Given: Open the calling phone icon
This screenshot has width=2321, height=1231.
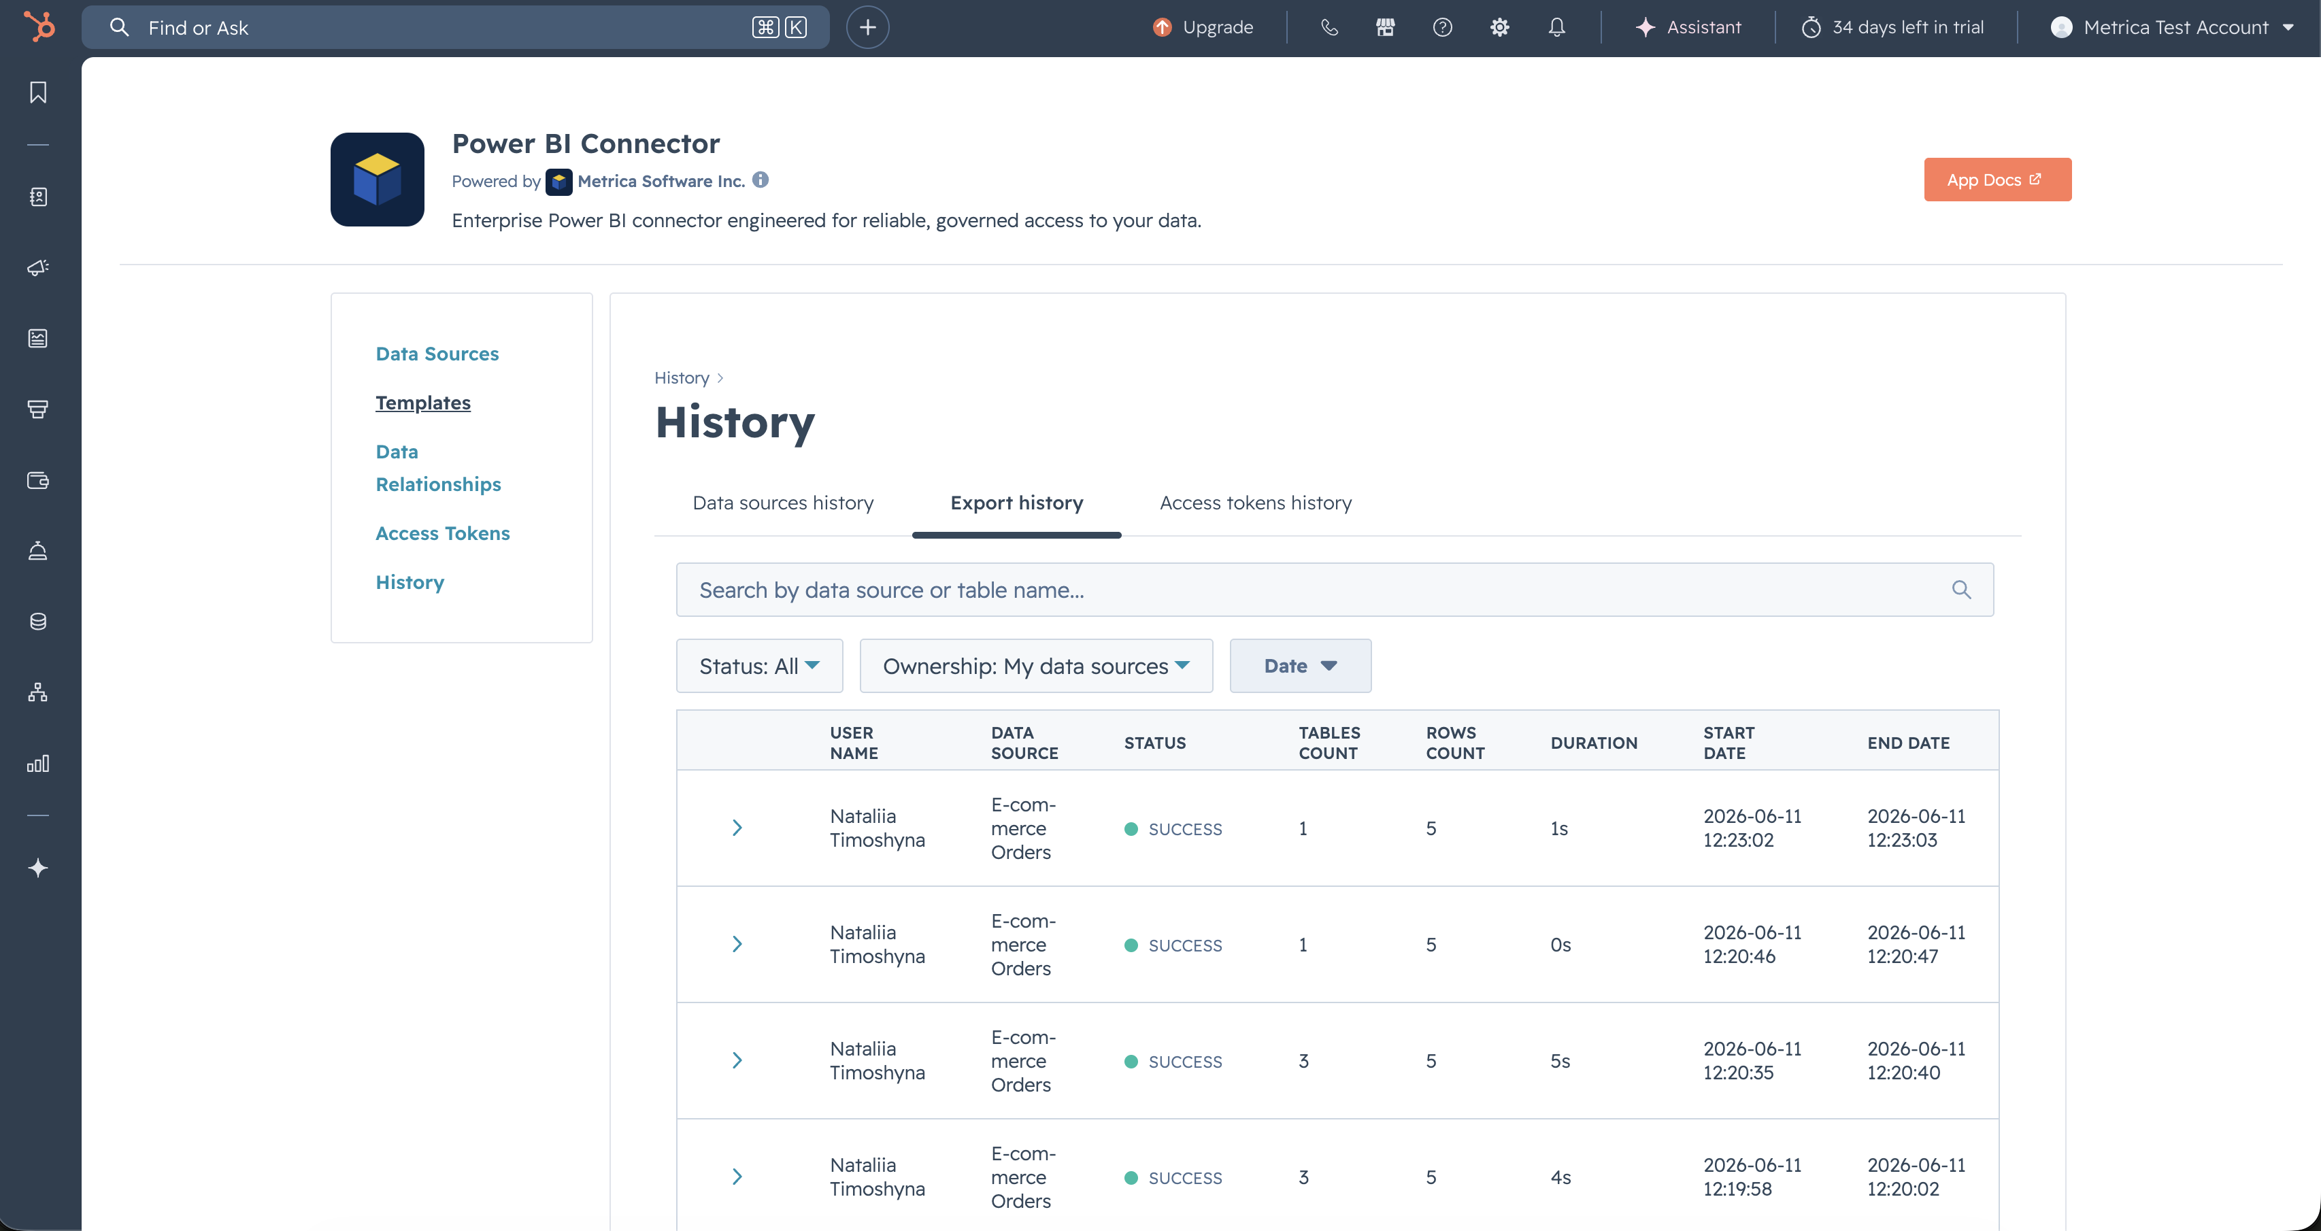Looking at the screenshot, I should pos(1329,27).
